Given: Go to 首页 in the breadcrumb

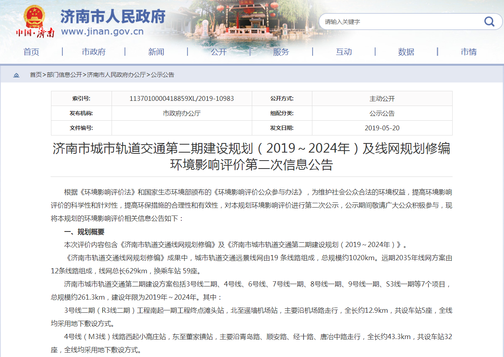Looking at the screenshot, I should 36,75.
